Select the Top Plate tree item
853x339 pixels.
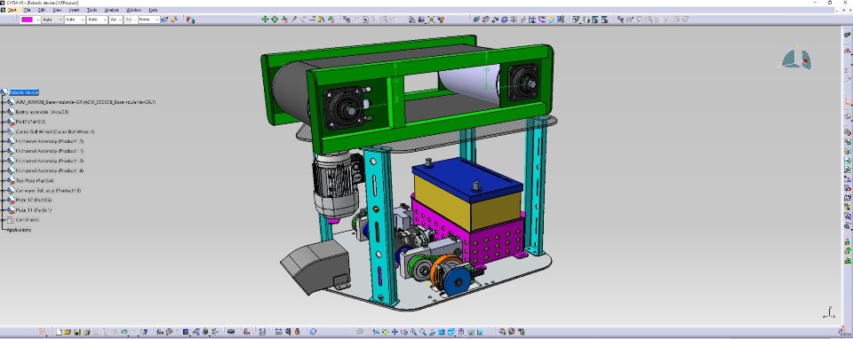[x=35, y=181]
